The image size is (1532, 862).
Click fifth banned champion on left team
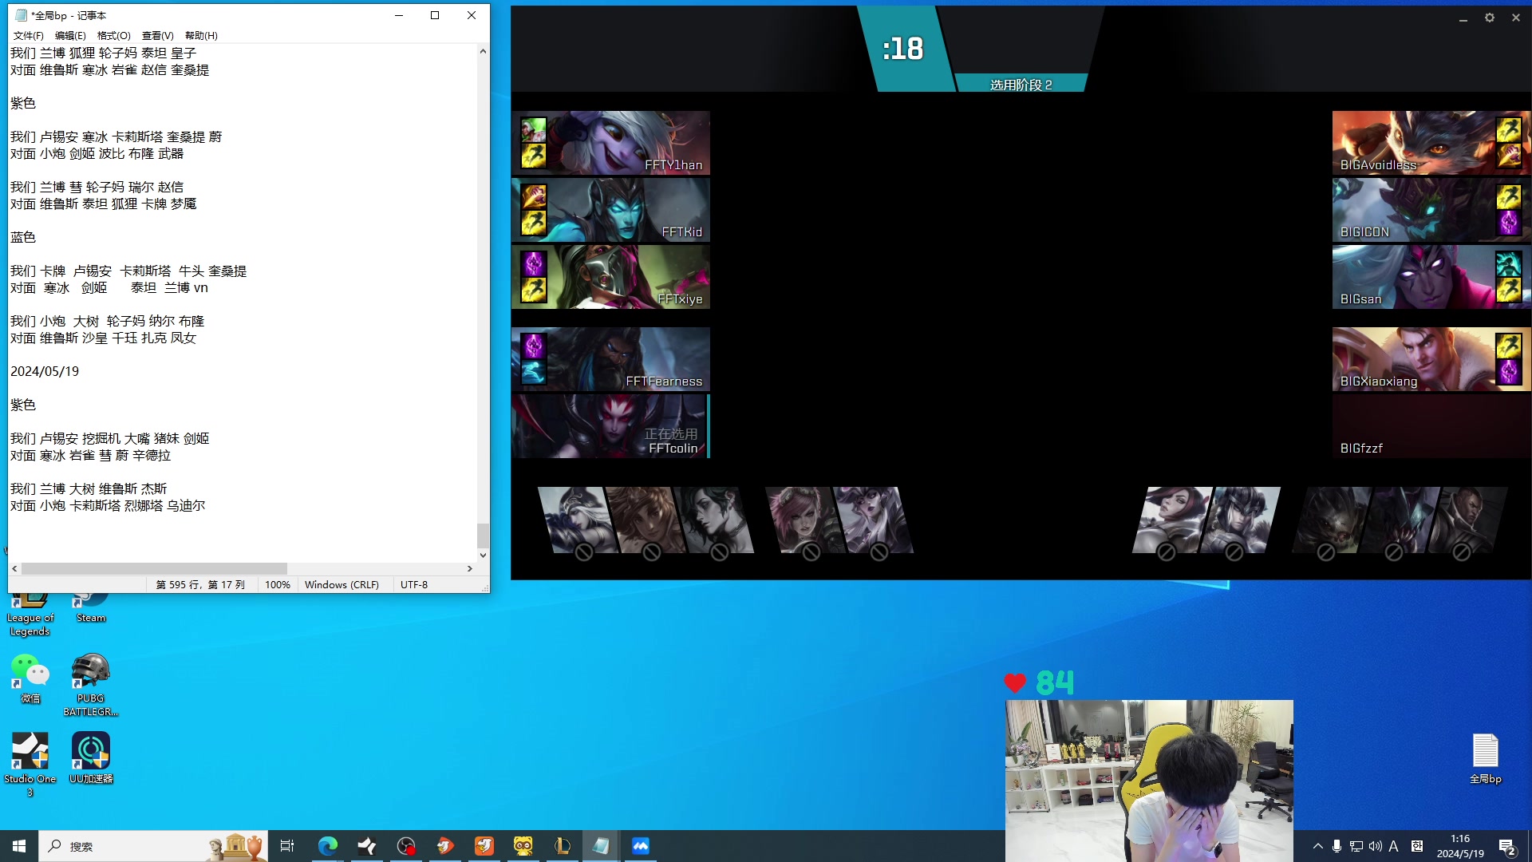click(x=874, y=520)
